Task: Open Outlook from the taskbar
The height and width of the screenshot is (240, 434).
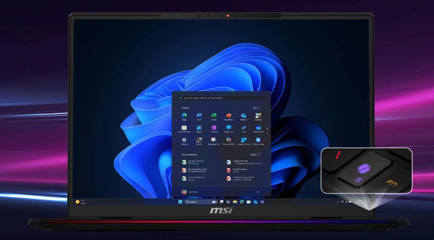Action: click(255, 202)
